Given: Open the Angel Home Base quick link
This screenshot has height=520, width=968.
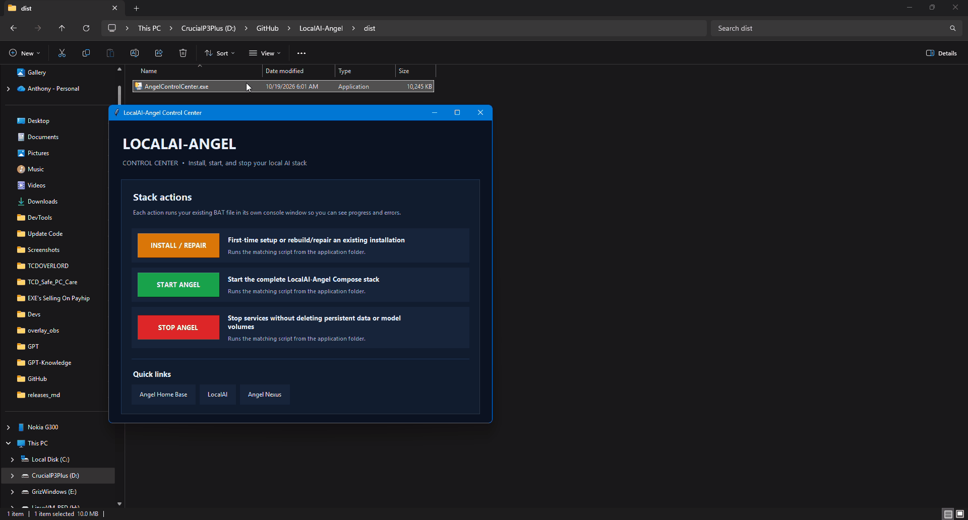Looking at the screenshot, I should (163, 395).
